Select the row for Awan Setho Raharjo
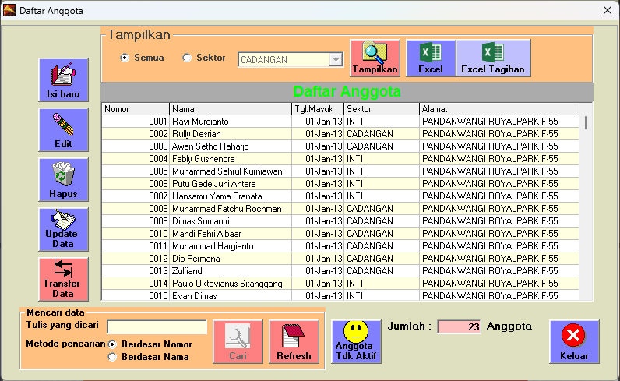Screen dimensions: 620x381 tap(340, 146)
